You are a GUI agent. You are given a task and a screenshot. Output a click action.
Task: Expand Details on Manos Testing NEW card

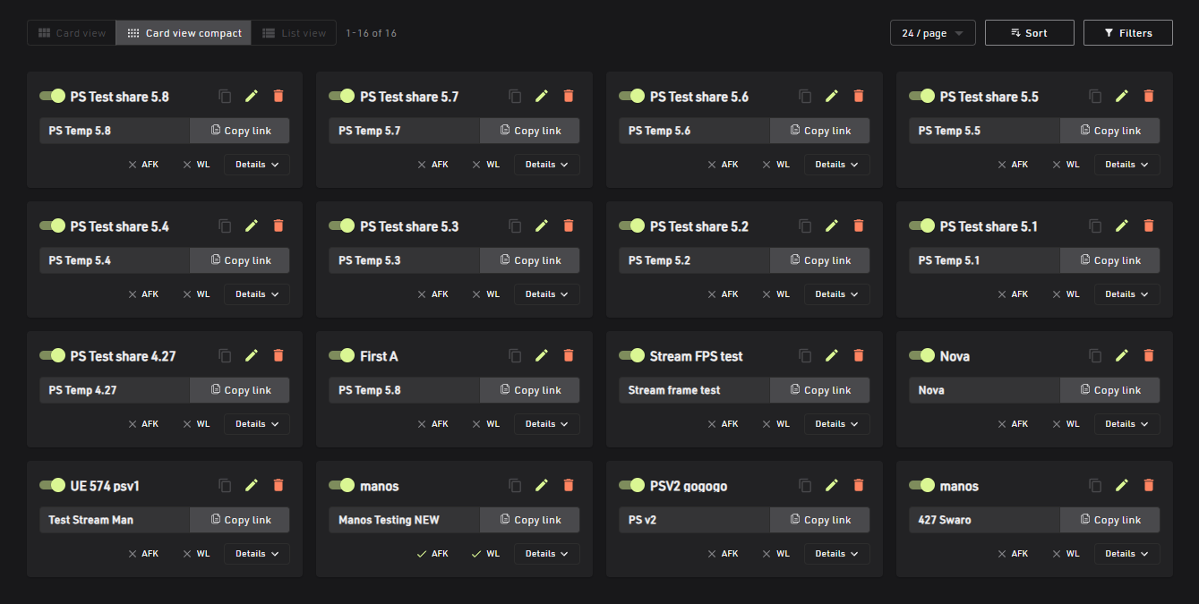[547, 554]
